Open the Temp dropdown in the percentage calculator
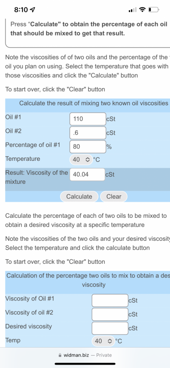This screenshot has height=368, width=170. [103, 341]
